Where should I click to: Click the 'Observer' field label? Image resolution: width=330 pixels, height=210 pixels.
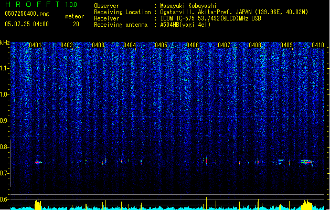pyautogui.click(x=107, y=6)
